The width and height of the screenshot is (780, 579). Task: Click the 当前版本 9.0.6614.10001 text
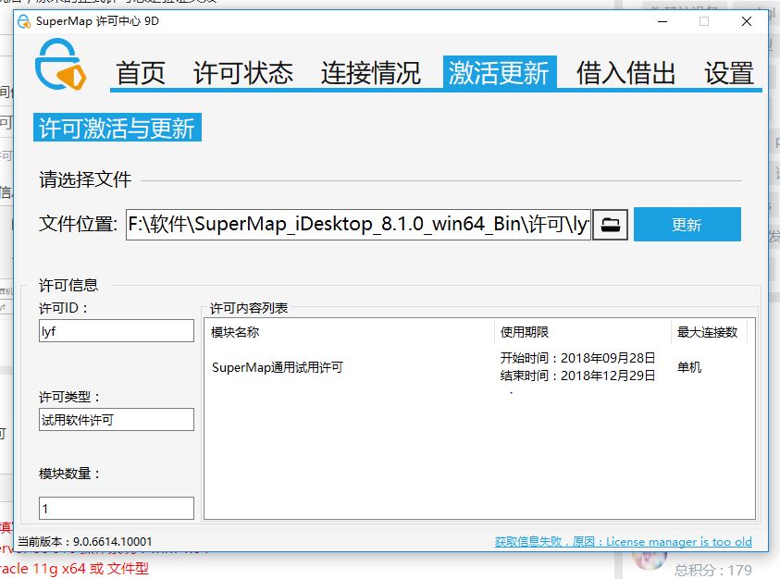point(85,542)
